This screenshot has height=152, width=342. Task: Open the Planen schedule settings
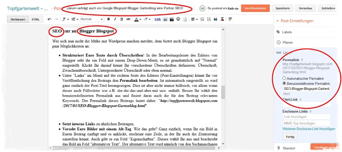288,42
